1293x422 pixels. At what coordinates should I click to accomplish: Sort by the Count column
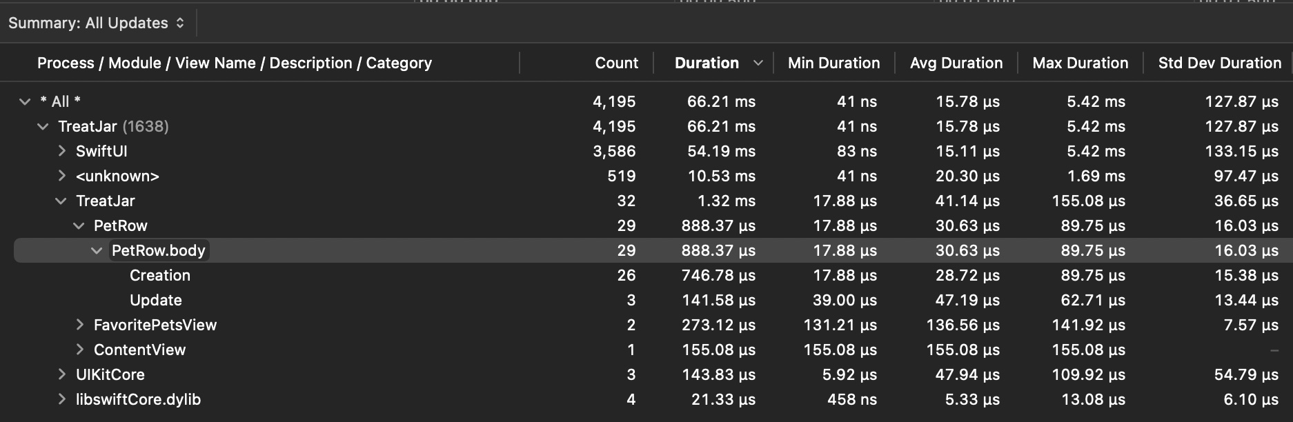(616, 63)
